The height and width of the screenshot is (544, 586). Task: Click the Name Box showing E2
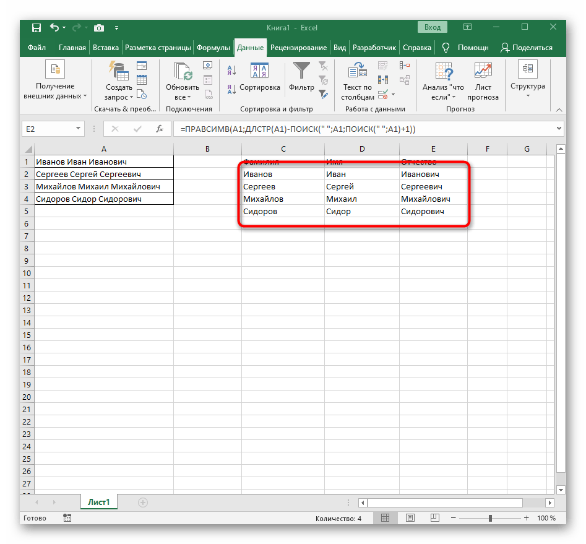pos(49,129)
